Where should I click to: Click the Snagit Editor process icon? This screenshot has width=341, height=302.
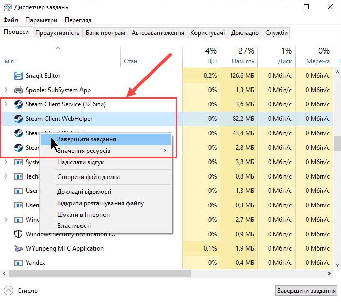(19, 76)
